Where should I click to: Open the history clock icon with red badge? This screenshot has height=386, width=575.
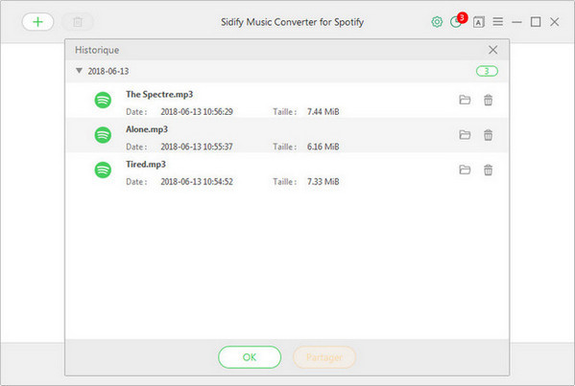coord(457,21)
